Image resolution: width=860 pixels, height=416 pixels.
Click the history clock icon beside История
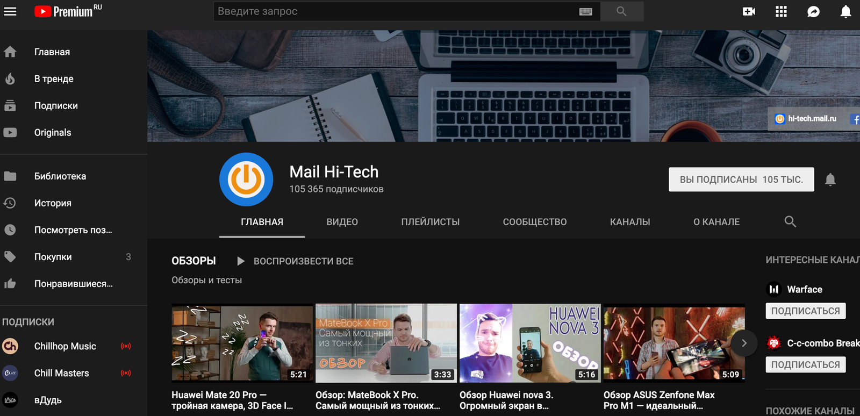(x=10, y=203)
